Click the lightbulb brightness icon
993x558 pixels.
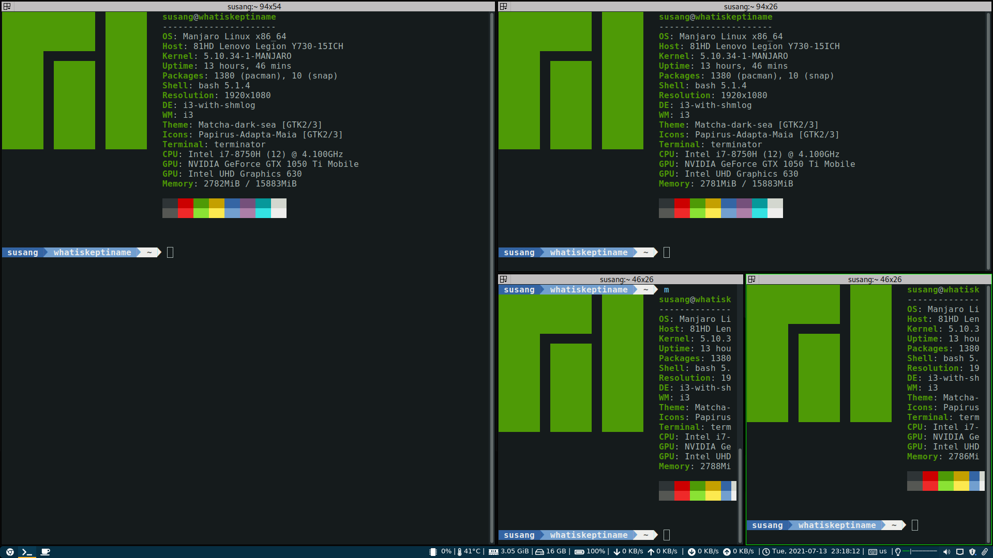click(x=898, y=552)
